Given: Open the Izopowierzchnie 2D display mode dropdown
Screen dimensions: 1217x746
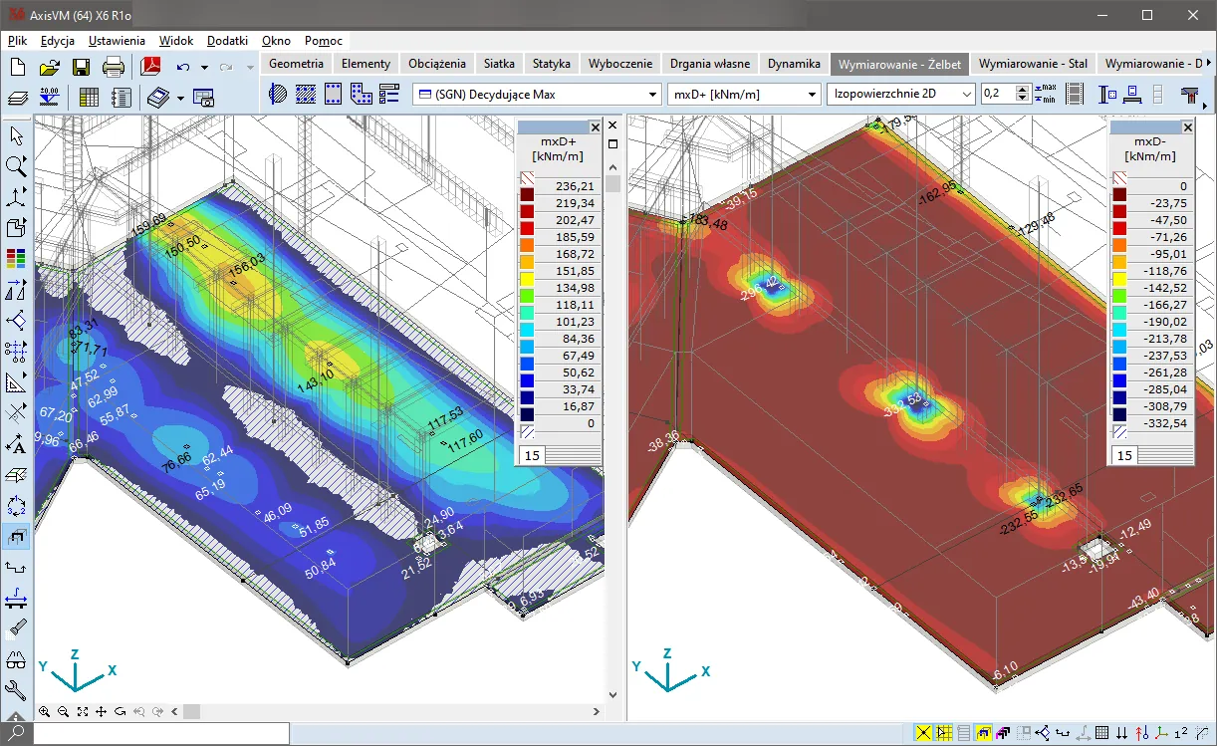Looking at the screenshot, I should pos(900,95).
